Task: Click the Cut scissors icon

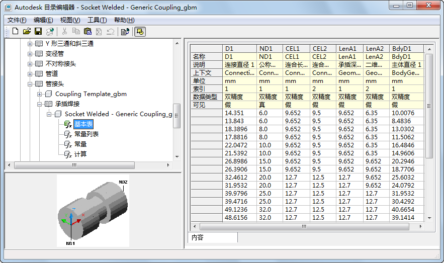Action: (64, 31)
